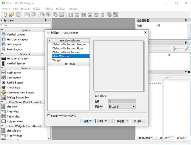The width and height of the screenshot is (191, 145).
Task: Open the 文件(F) menu
Action: tap(6, 9)
